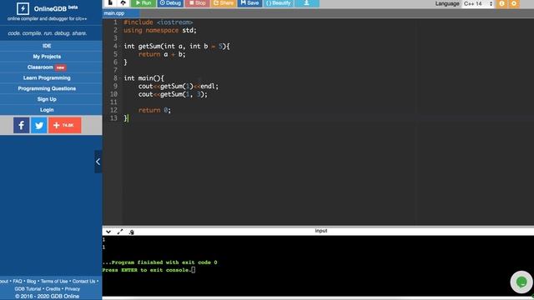Stop execution with the Stop button
534x300 pixels.
click(198, 3)
